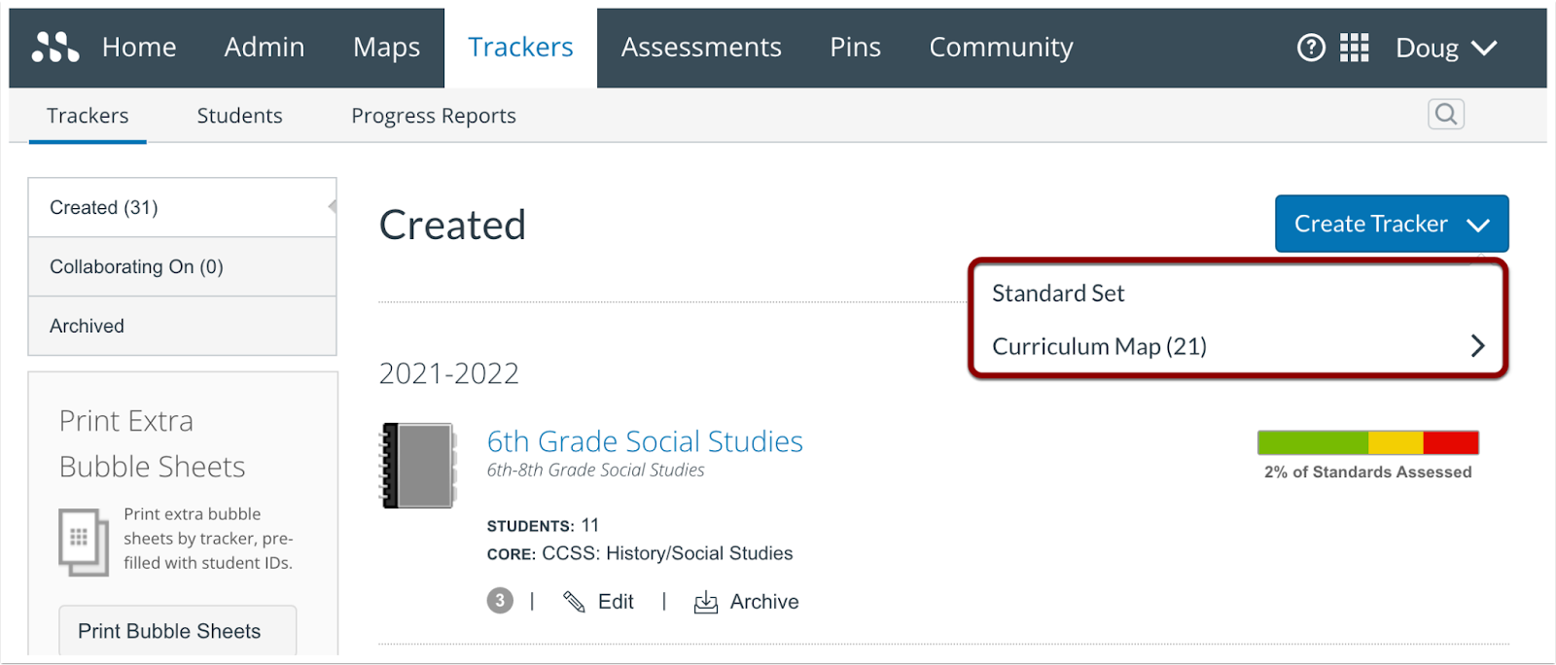Click the Archive download icon
Screen dimensions: 1556x665
click(x=705, y=602)
